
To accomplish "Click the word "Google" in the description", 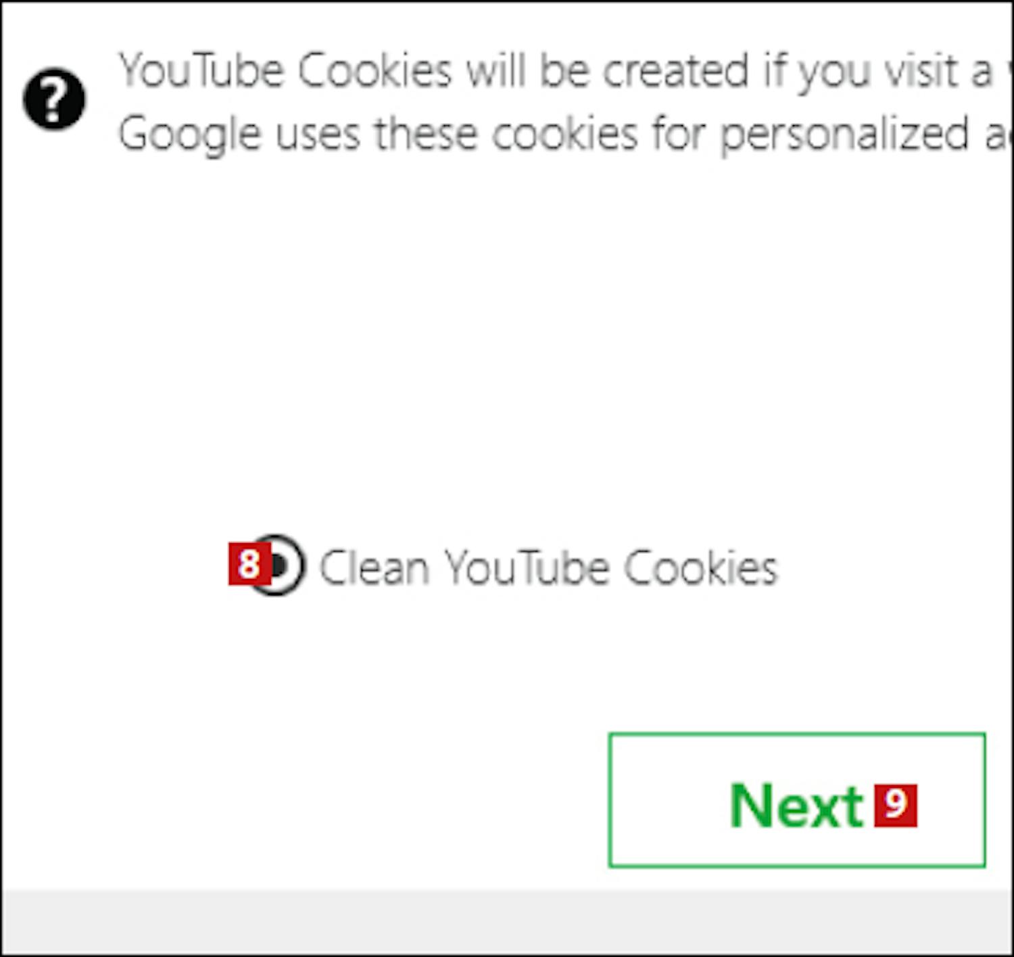I will point(190,135).
